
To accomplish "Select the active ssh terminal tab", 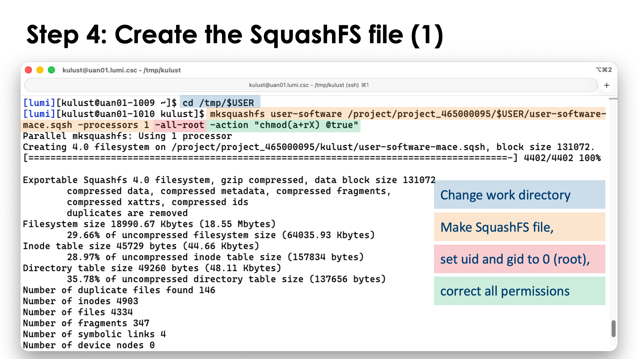I will point(309,85).
